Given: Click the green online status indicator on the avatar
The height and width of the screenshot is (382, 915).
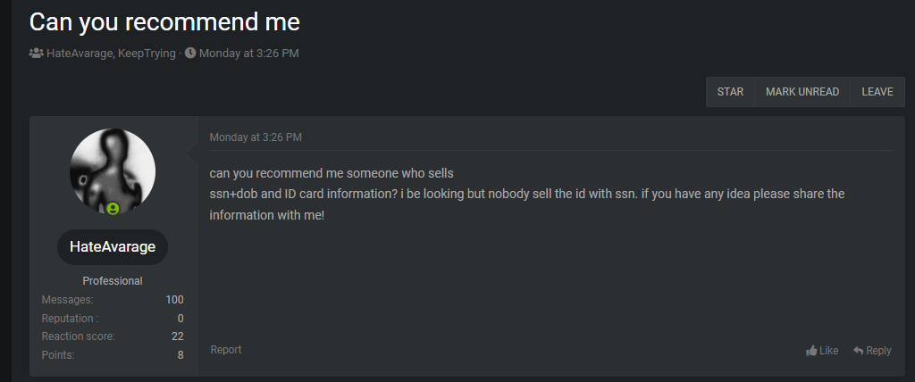Looking at the screenshot, I should (113, 209).
